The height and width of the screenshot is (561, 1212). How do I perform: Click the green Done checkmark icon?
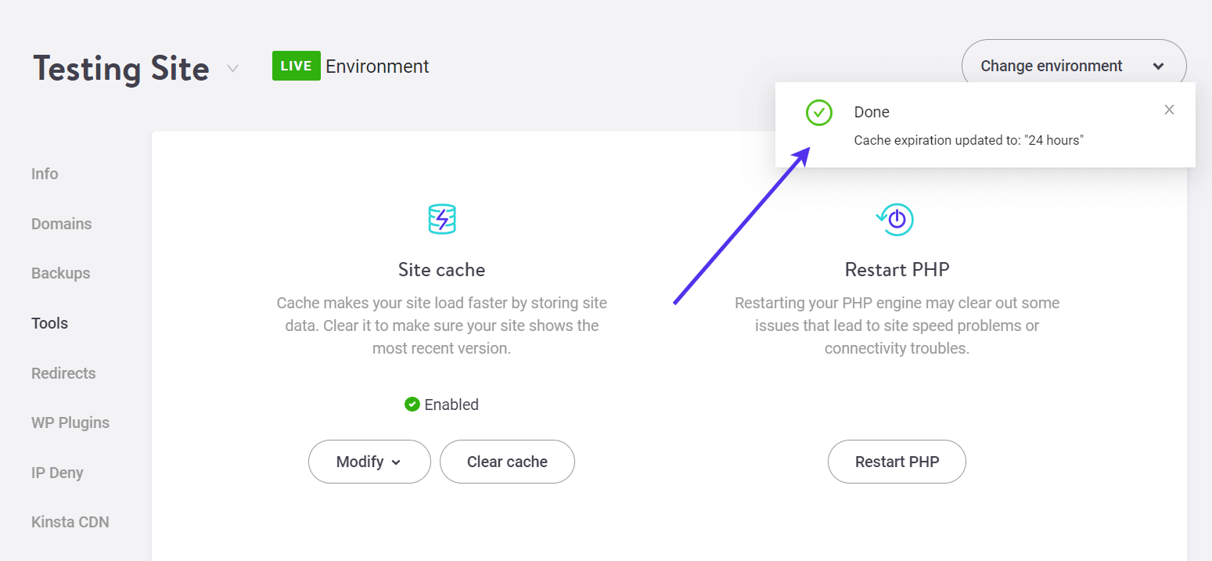click(818, 112)
